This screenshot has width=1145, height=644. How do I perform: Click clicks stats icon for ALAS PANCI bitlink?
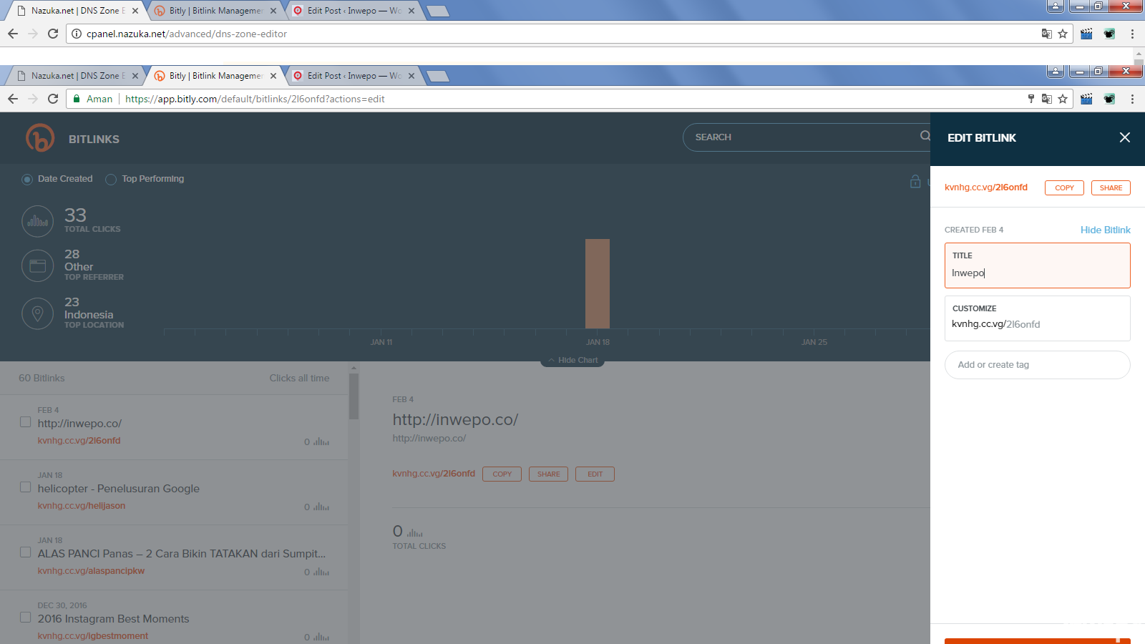pos(321,572)
